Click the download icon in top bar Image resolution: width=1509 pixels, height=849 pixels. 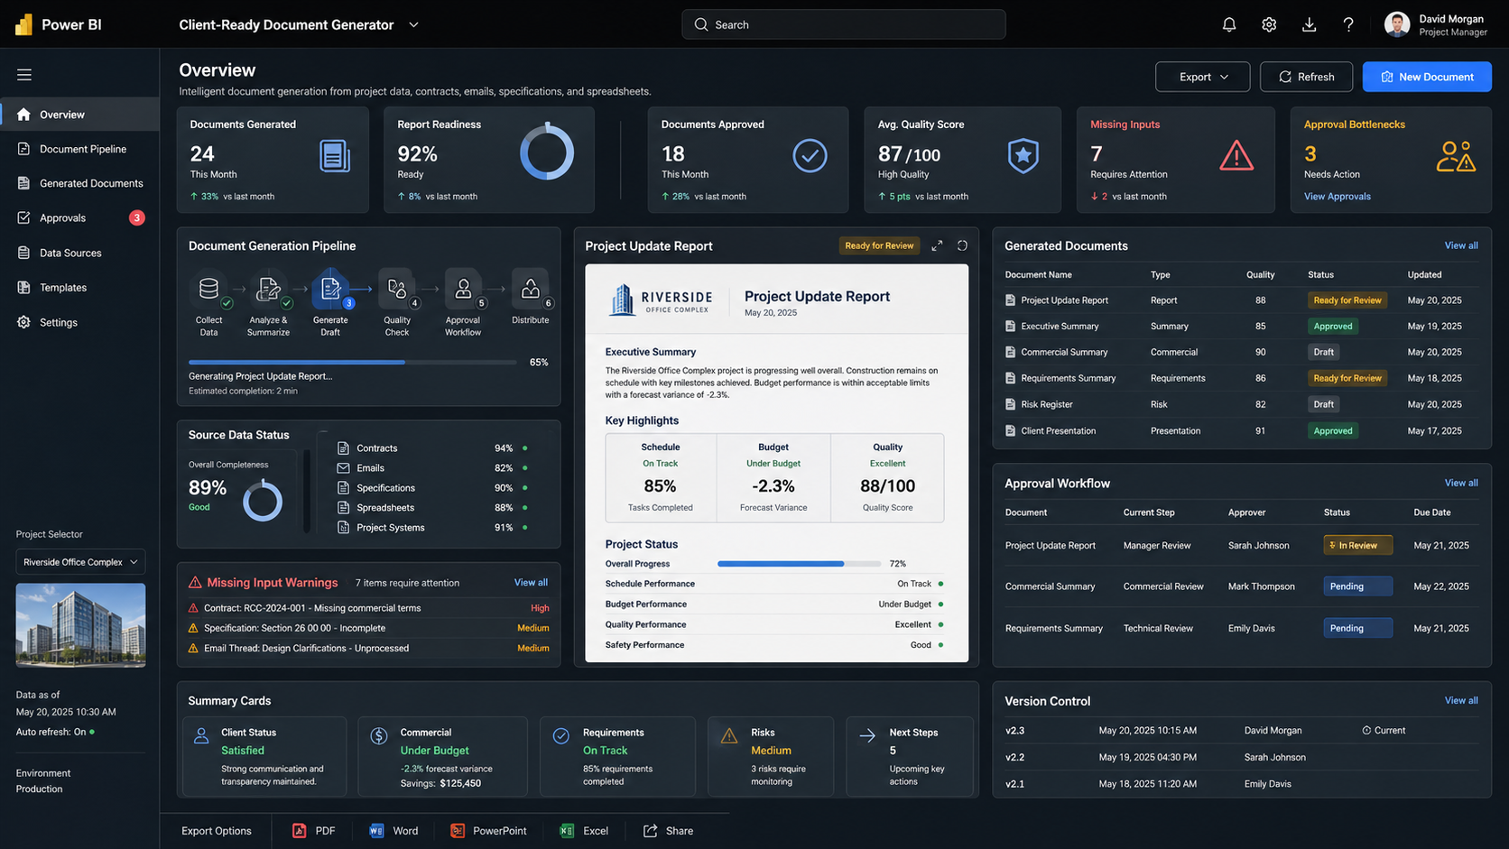[1309, 24]
